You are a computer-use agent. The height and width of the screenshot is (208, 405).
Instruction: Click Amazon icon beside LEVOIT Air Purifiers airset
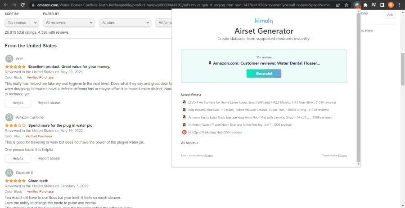coord(184,102)
